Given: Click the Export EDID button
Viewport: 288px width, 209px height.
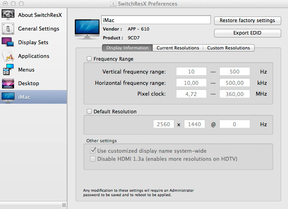Looking at the screenshot, I should pyautogui.click(x=247, y=33).
